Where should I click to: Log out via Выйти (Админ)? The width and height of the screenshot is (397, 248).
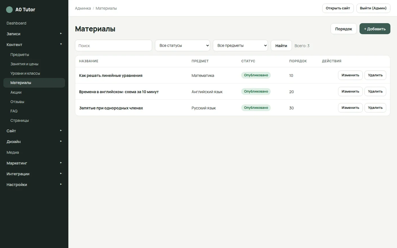[373, 8]
